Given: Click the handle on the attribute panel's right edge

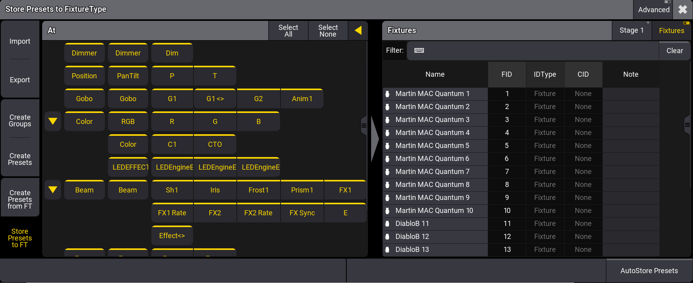Looking at the screenshot, I should tap(364, 126).
